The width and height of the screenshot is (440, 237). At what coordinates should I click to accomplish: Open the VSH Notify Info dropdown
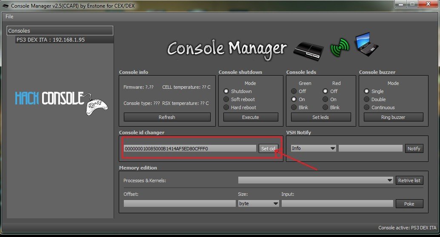point(313,148)
